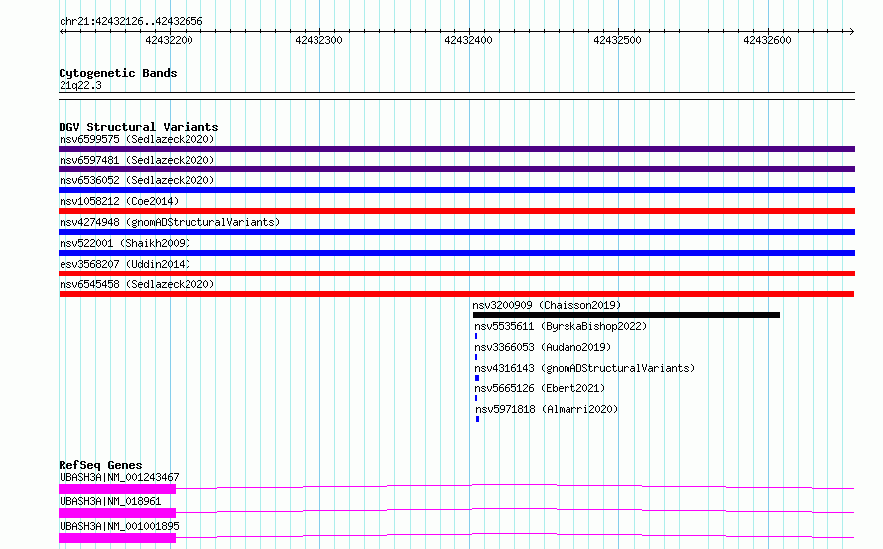
Task: Click the 21q22.3 band label
Action: point(80,85)
